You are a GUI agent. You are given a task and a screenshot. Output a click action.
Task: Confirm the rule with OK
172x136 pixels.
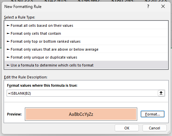click(127, 128)
